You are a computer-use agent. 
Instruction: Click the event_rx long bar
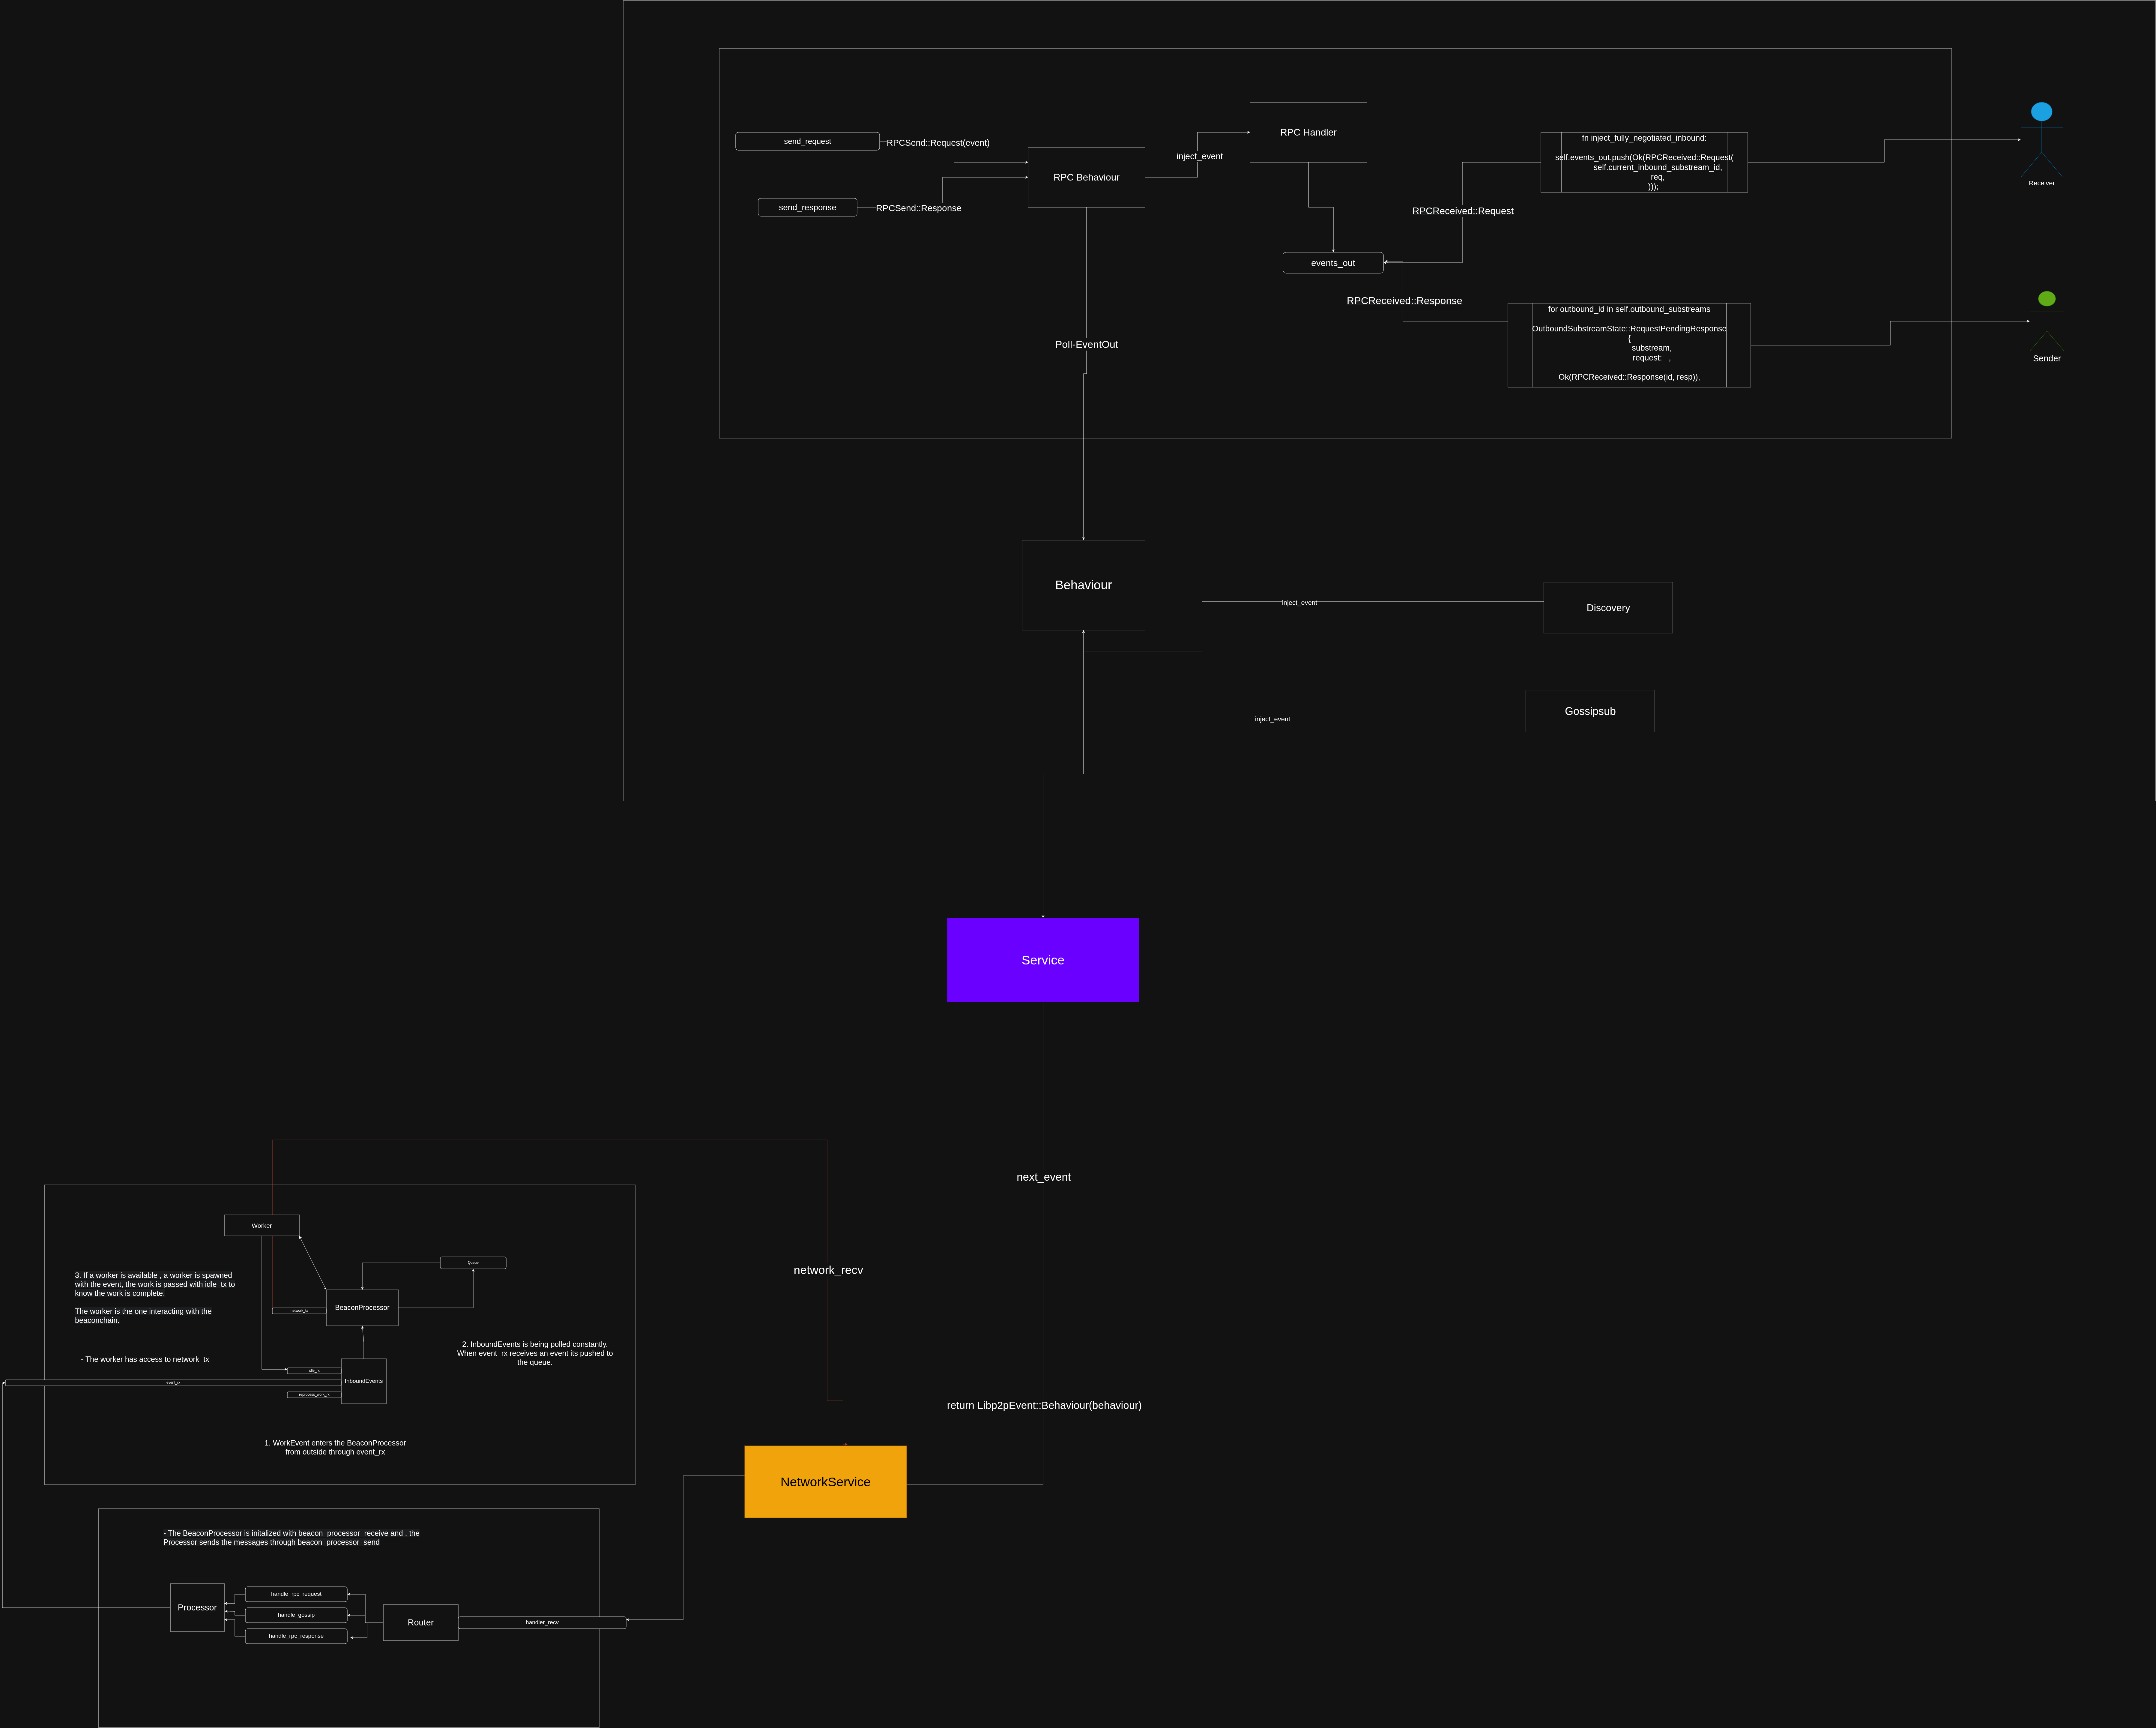173,1383
